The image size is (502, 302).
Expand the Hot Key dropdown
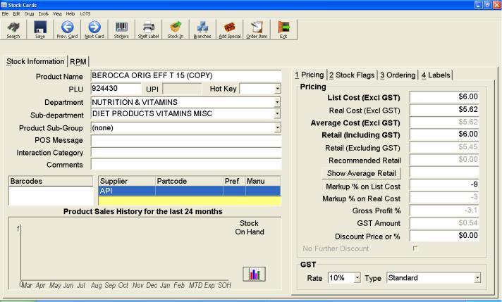(277, 89)
